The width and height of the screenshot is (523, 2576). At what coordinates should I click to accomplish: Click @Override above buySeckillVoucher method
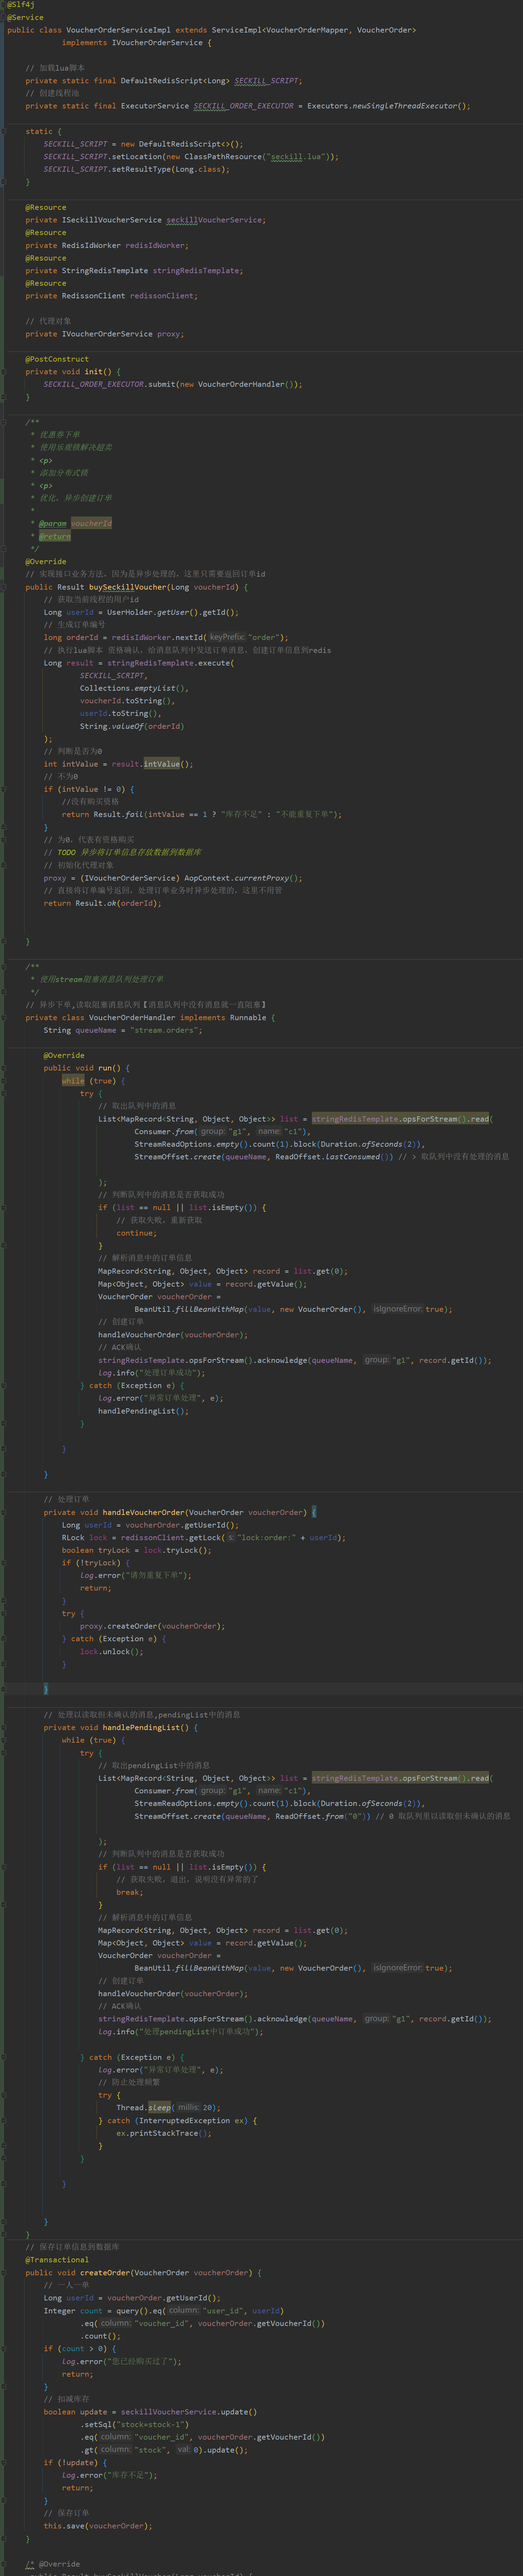tap(46, 562)
